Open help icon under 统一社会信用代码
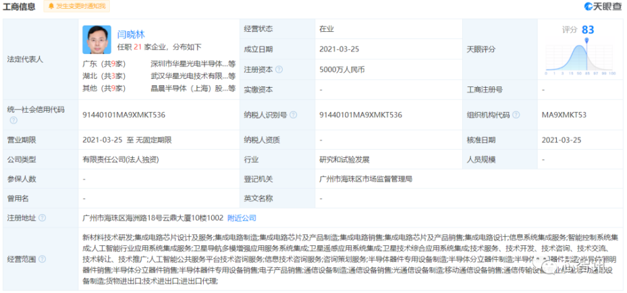 pyautogui.click(x=14, y=120)
